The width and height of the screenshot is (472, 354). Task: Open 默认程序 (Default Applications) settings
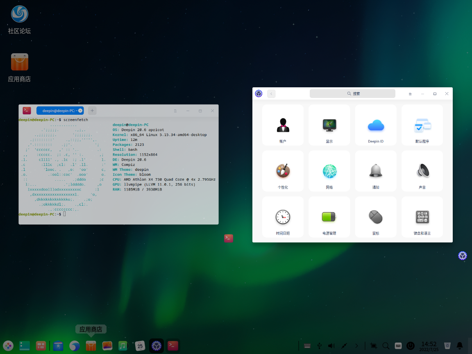(x=422, y=125)
